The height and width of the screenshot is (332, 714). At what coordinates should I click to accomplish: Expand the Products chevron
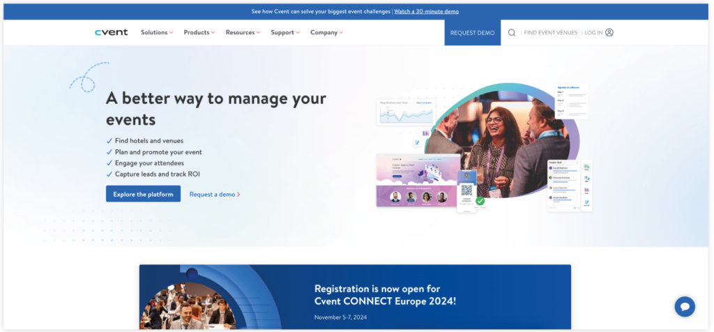click(x=213, y=33)
